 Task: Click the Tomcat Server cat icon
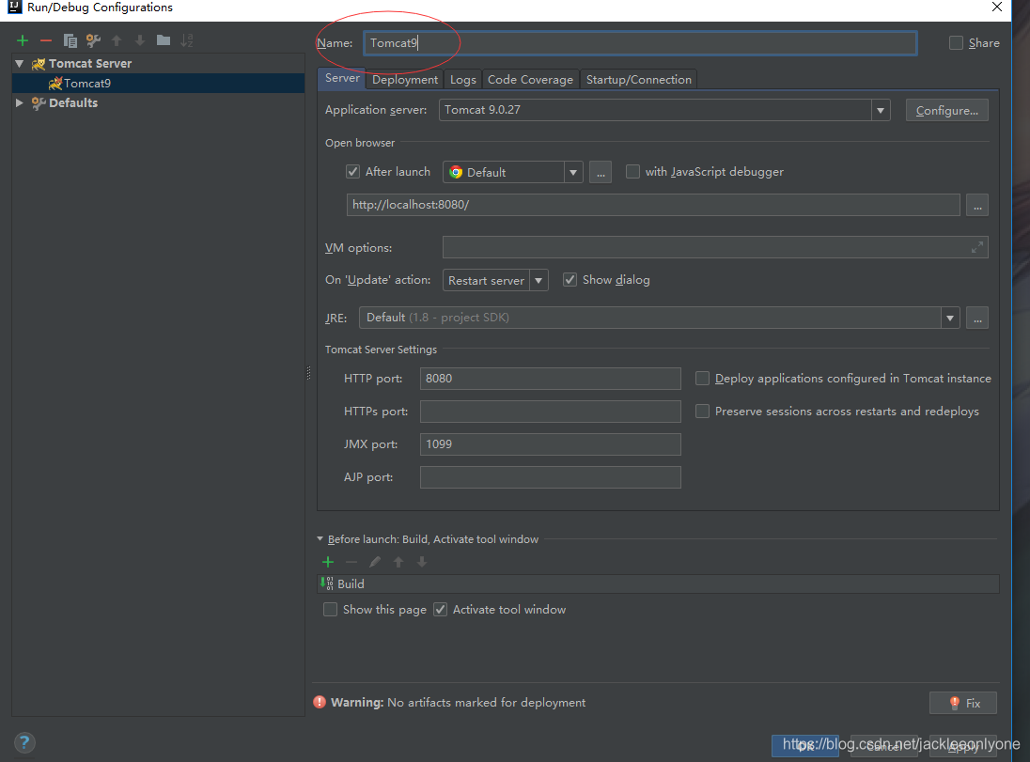coord(39,64)
